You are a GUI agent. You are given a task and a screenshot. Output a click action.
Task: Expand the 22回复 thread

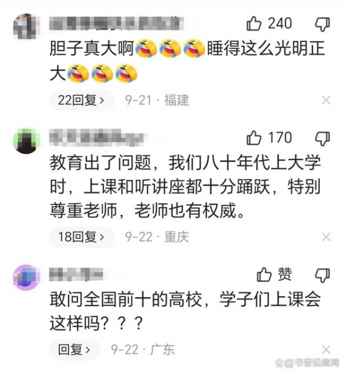[x=81, y=100]
